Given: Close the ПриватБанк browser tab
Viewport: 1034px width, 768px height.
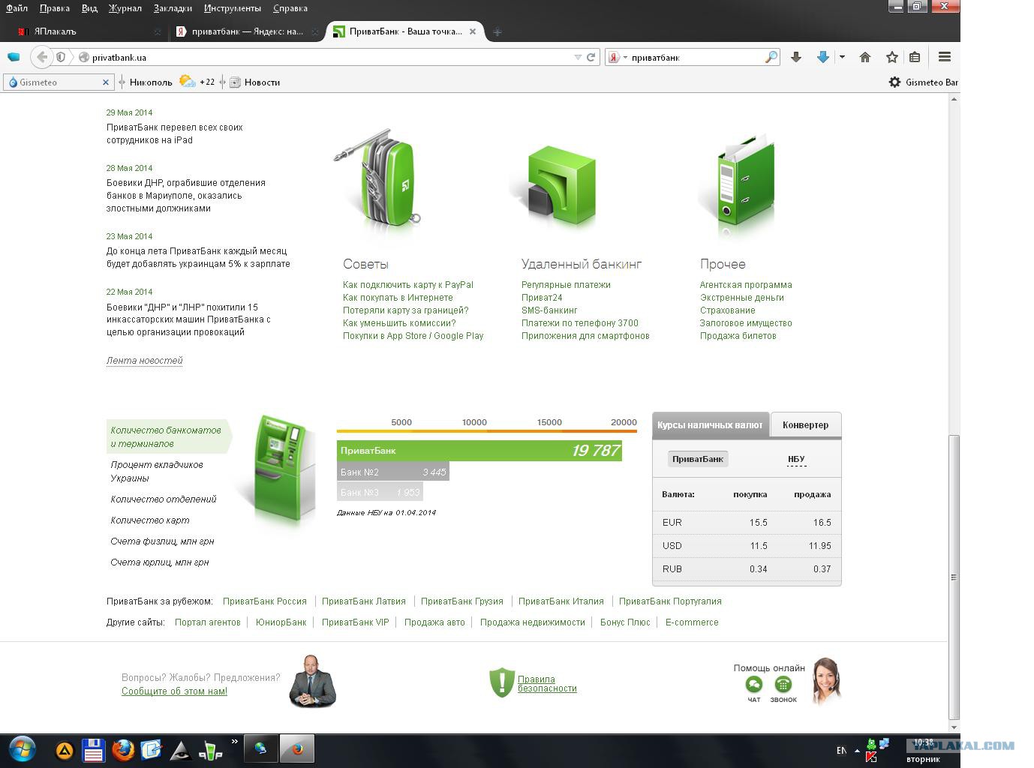Looking at the screenshot, I should click(x=473, y=31).
